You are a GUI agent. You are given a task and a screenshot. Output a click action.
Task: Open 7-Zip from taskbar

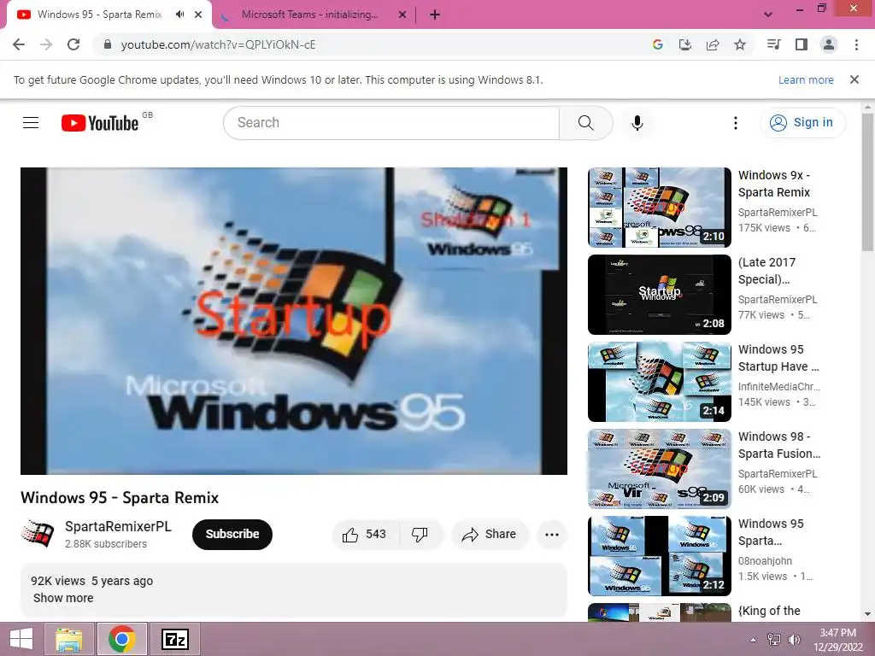click(174, 639)
